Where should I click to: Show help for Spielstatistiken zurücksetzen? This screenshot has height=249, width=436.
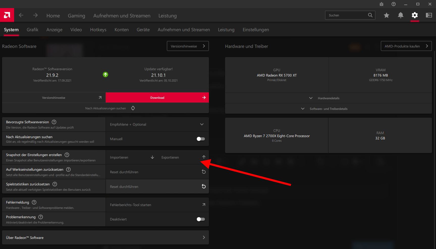click(x=55, y=184)
